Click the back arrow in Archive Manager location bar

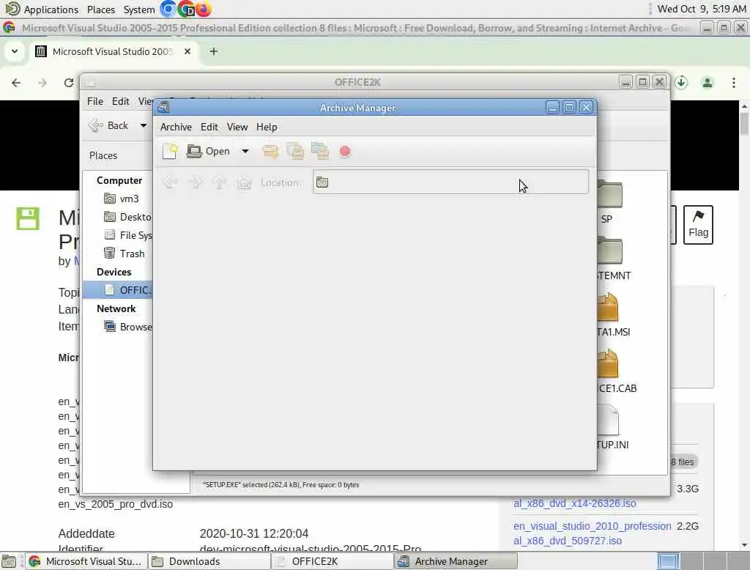coord(170,182)
